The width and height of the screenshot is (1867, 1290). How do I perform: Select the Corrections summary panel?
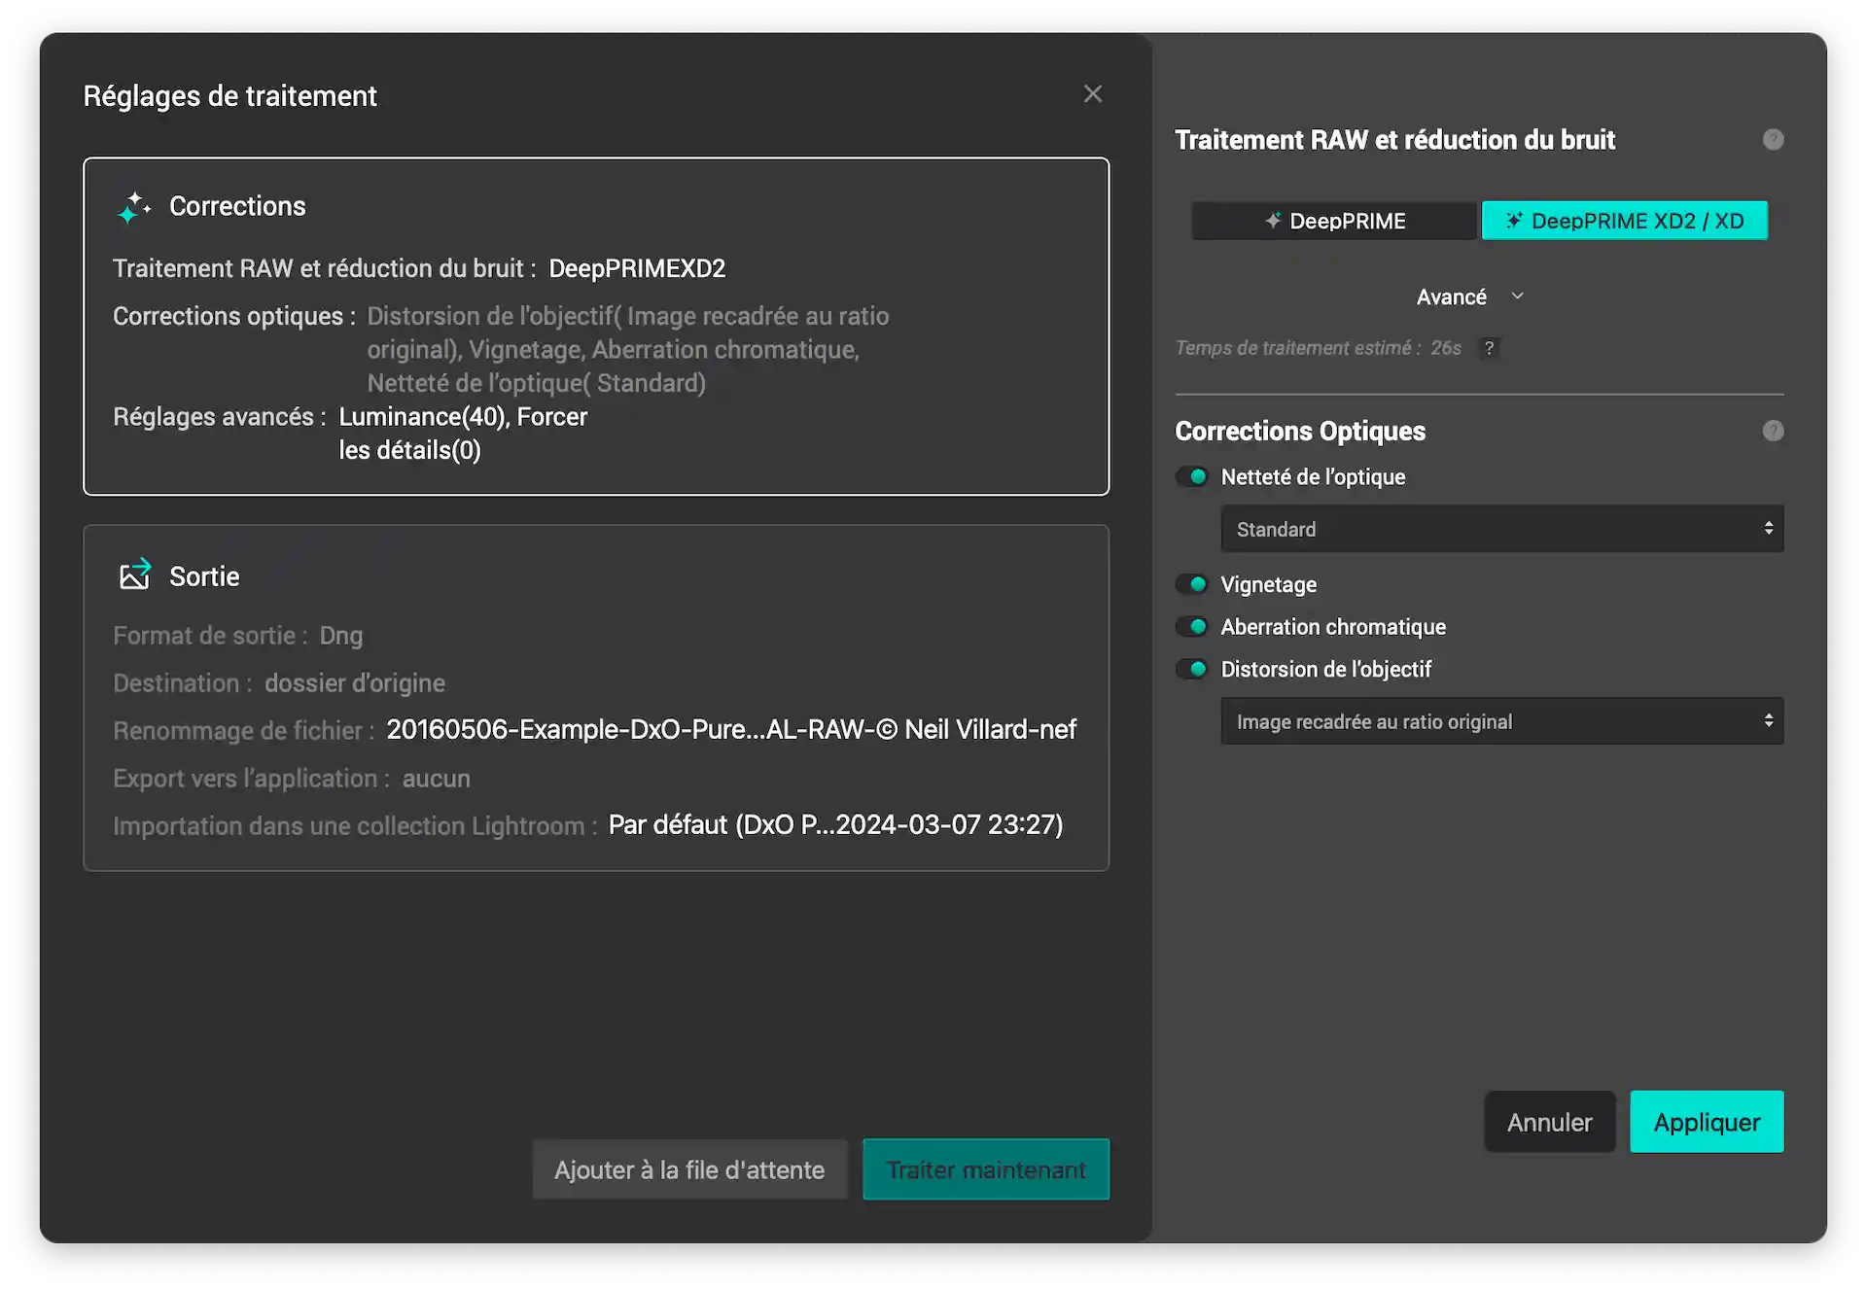click(596, 327)
